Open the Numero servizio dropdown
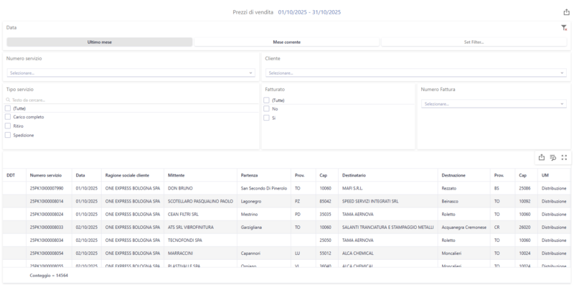 (131, 73)
